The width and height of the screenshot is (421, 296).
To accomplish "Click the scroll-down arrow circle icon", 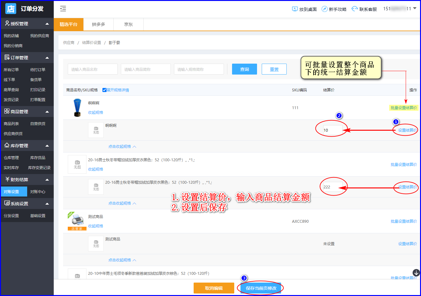I will pos(416,273).
